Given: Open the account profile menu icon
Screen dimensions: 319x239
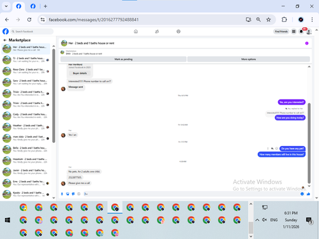Looking at the screenshot, I should point(309,32).
